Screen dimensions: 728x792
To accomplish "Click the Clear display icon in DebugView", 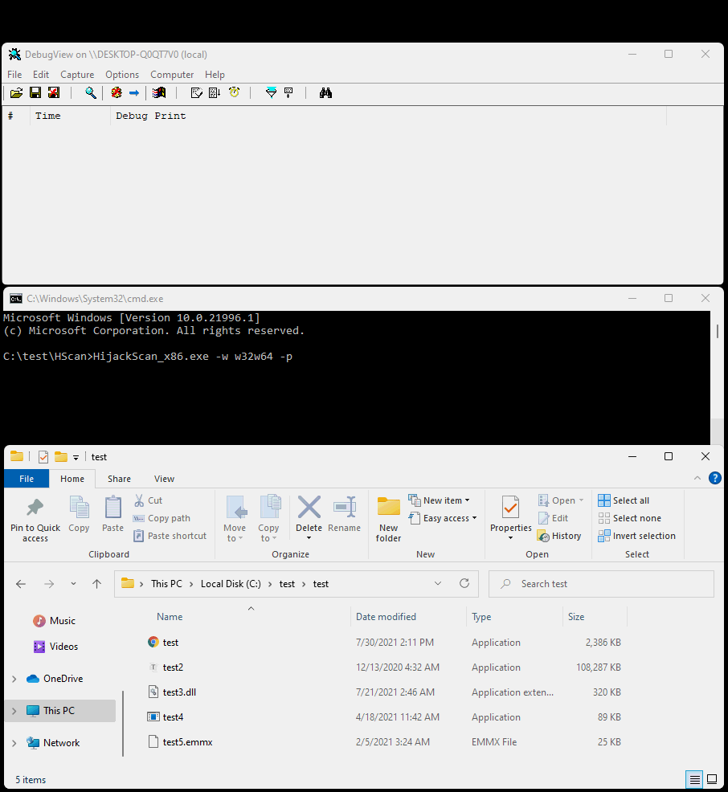I will pos(197,93).
